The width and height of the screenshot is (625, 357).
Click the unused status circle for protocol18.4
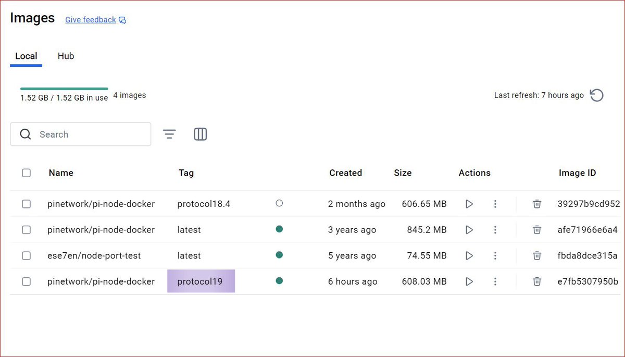[x=279, y=203]
